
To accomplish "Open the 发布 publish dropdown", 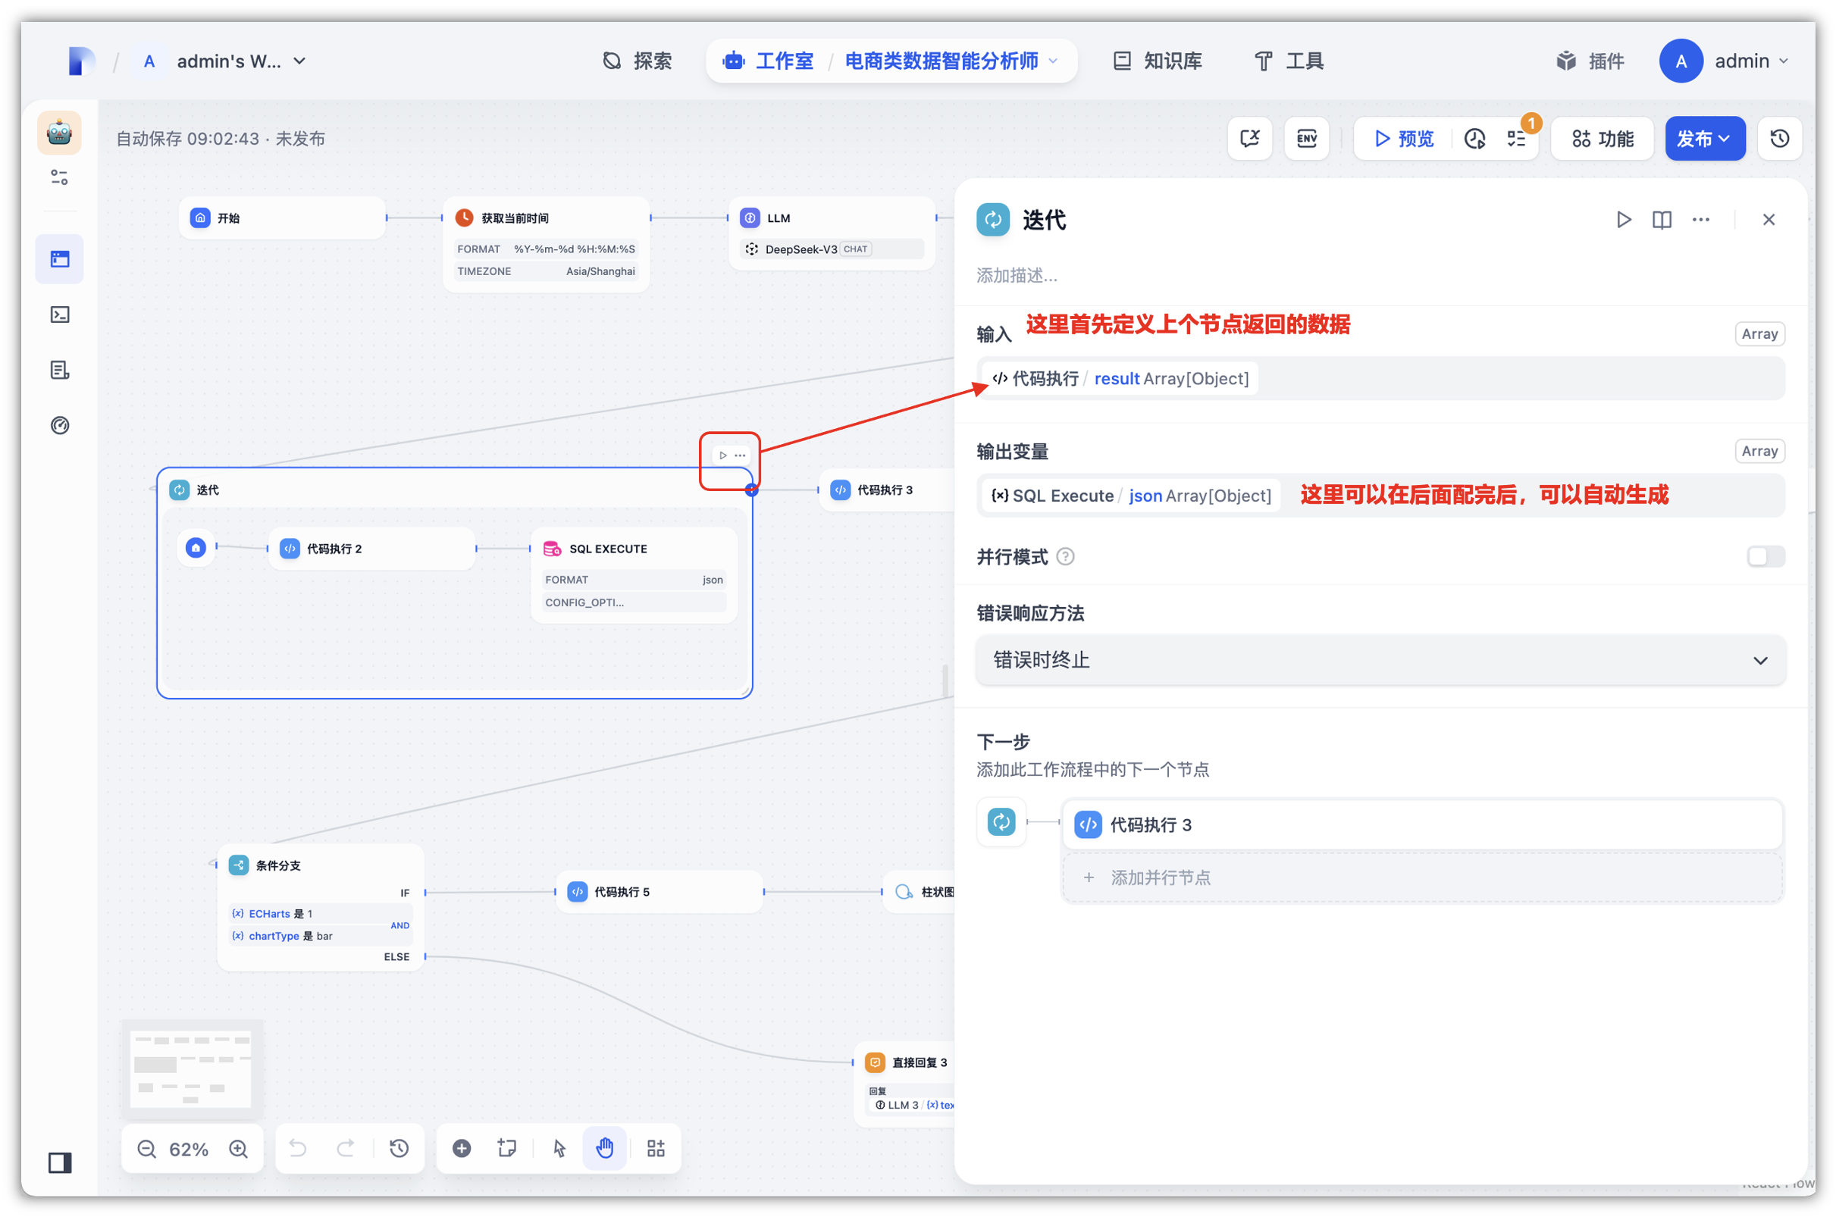I will [x=1705, y=139].
